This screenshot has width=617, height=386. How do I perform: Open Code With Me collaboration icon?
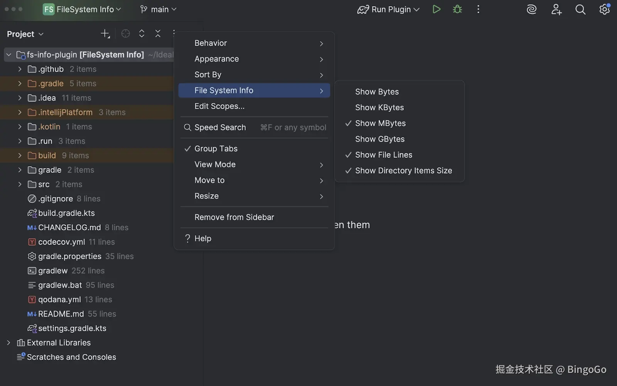pos(556,9)
